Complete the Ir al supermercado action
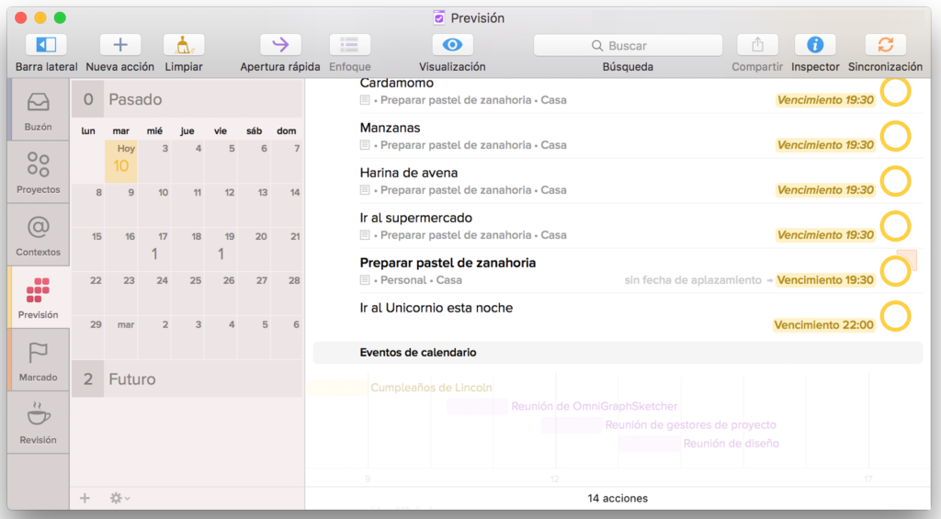941x519 pixels. pyautogui.click(x=895, y=226)
